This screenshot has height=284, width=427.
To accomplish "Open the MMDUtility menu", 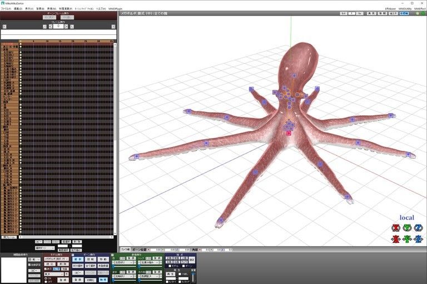I will click(405, 9).
